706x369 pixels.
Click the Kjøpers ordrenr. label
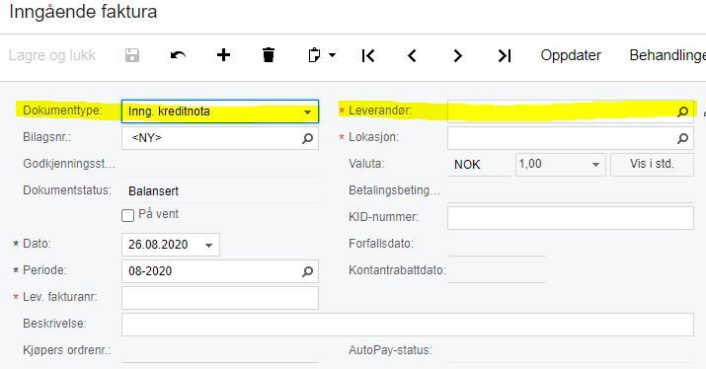[66, 350]
